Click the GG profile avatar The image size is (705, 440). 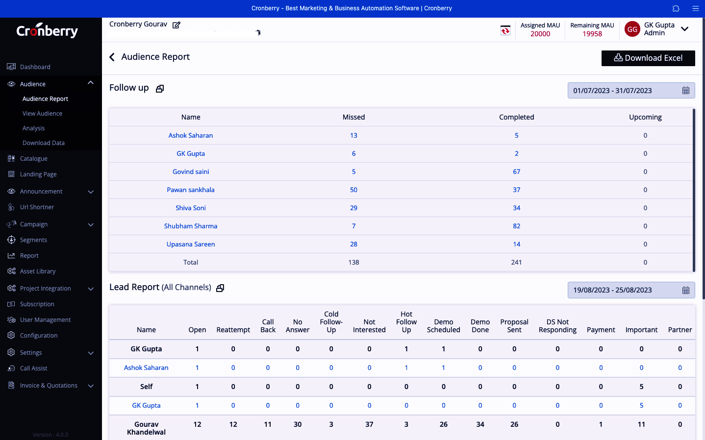[x=632, y=29]
